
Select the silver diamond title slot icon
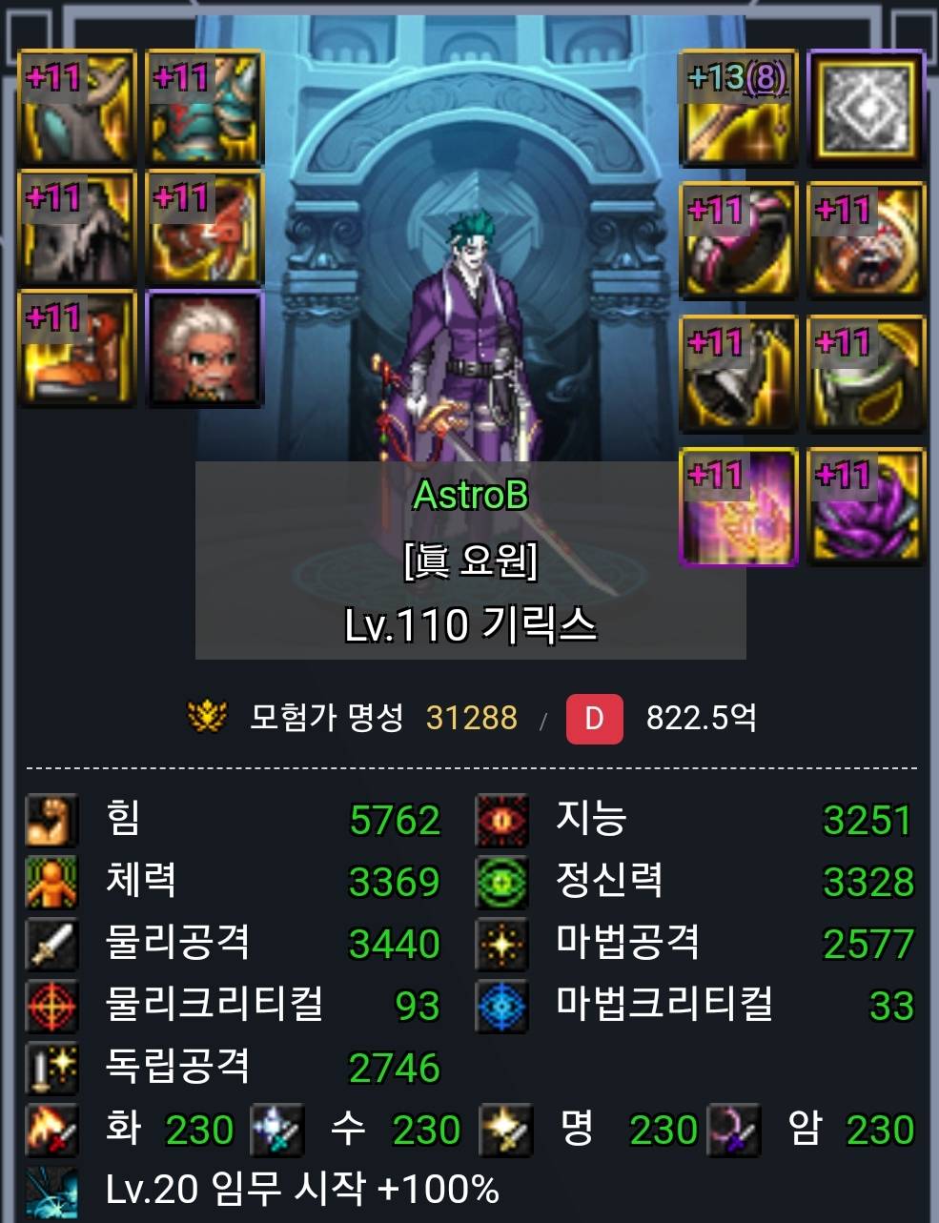(866, 108)
